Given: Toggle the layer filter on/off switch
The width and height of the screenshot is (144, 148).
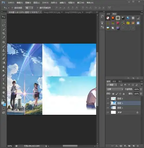Looking at the screenshot, I should pyautogui.click(x=142, y=85).
